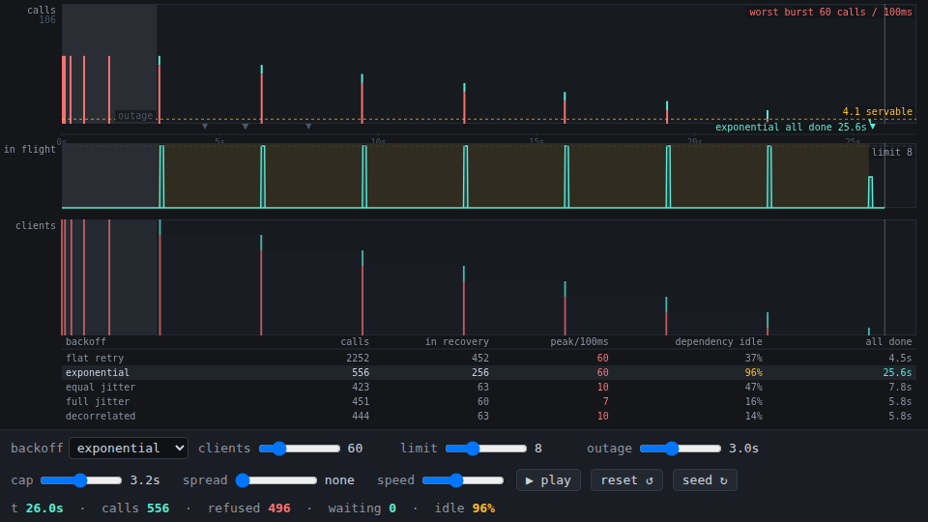Screen dimensions: 928x522
Task: Select the equal jitter table row
Action: pos(489,387)
